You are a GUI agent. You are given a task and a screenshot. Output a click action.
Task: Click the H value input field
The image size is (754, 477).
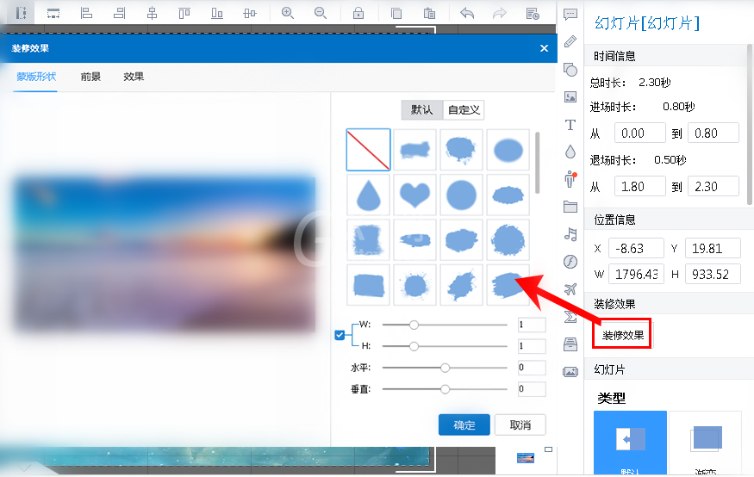click(x=532, y=346)
